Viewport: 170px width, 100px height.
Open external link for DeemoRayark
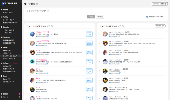tap(119, 82)
